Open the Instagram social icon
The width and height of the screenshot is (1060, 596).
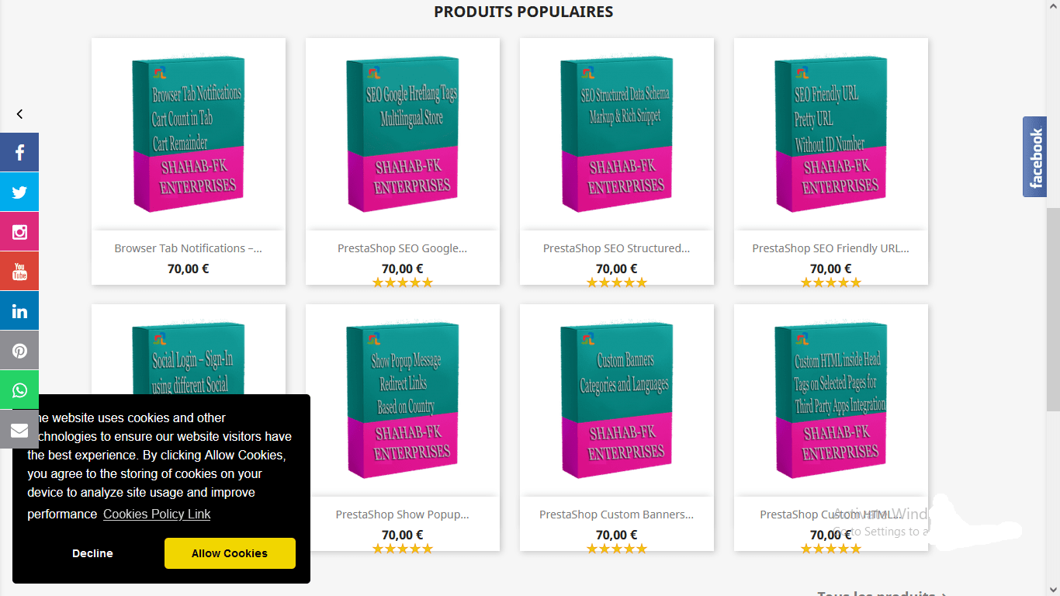19,231
